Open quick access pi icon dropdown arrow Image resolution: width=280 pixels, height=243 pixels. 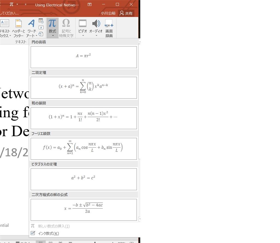(x=17, y=4)
